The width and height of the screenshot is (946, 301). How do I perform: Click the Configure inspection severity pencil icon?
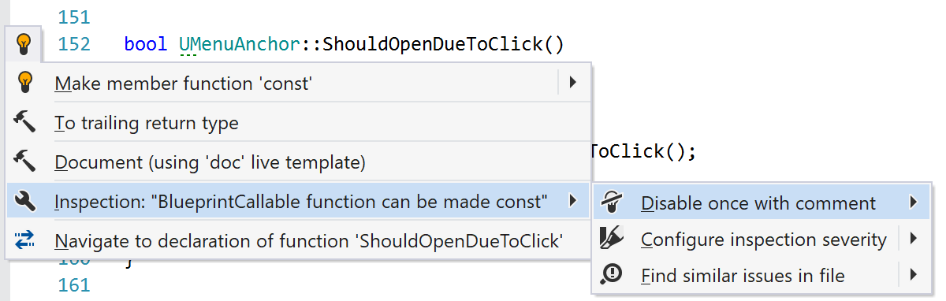pyautogui.click(x=611, y=238)
